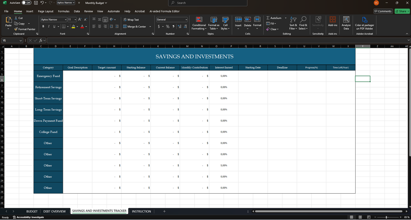Click the AutoSum button

274,18
